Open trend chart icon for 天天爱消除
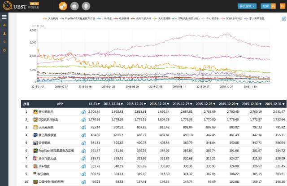Screen dimensions: 287x186 (x=83, y=127)
